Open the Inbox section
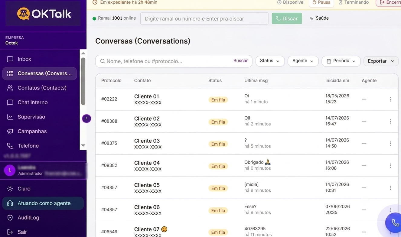The image size is (401, 237). [39, 59]
